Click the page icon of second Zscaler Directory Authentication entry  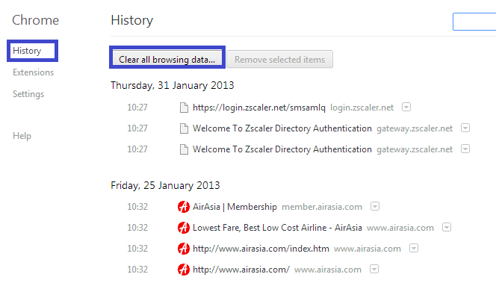point(184,149)
